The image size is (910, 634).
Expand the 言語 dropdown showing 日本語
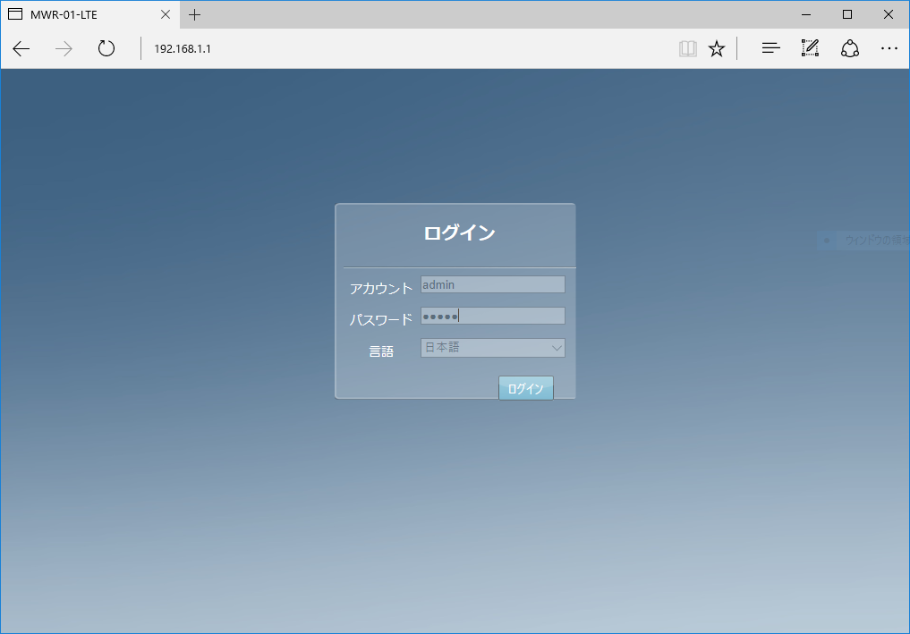click(x=492, y=348)
